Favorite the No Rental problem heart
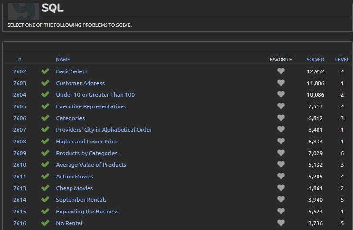The image size is (353, 230). [281, 223]
